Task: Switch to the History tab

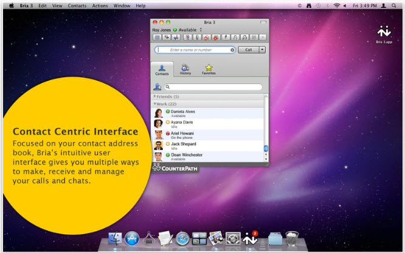Action: pyautogui.click(x=185, y=69)
